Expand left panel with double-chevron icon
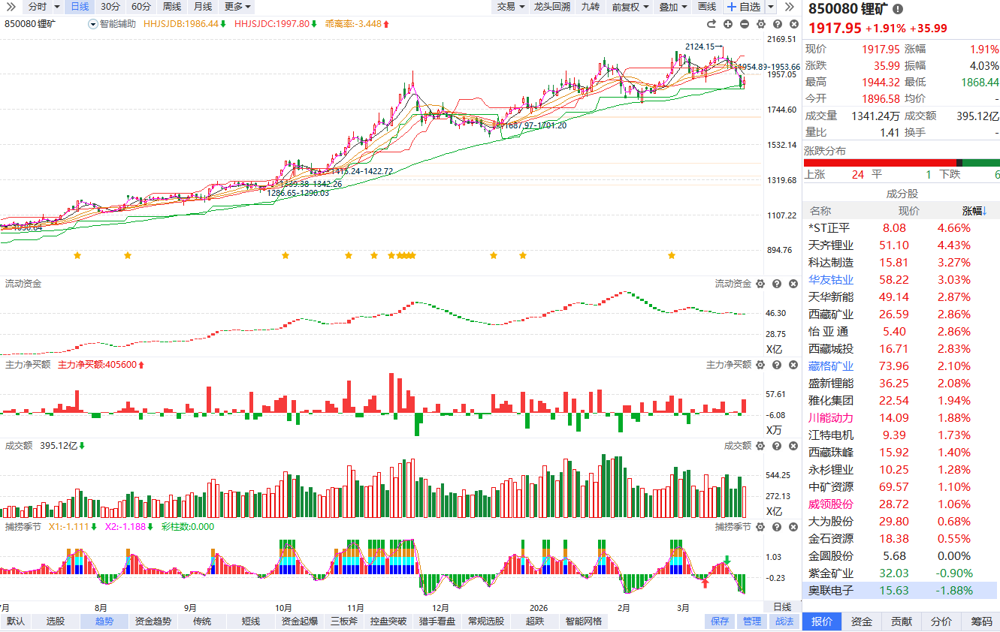Screen dimensions: 1000x632 pos(11,7)
